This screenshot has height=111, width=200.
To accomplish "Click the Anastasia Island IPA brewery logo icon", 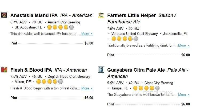I will coord(4,15).
